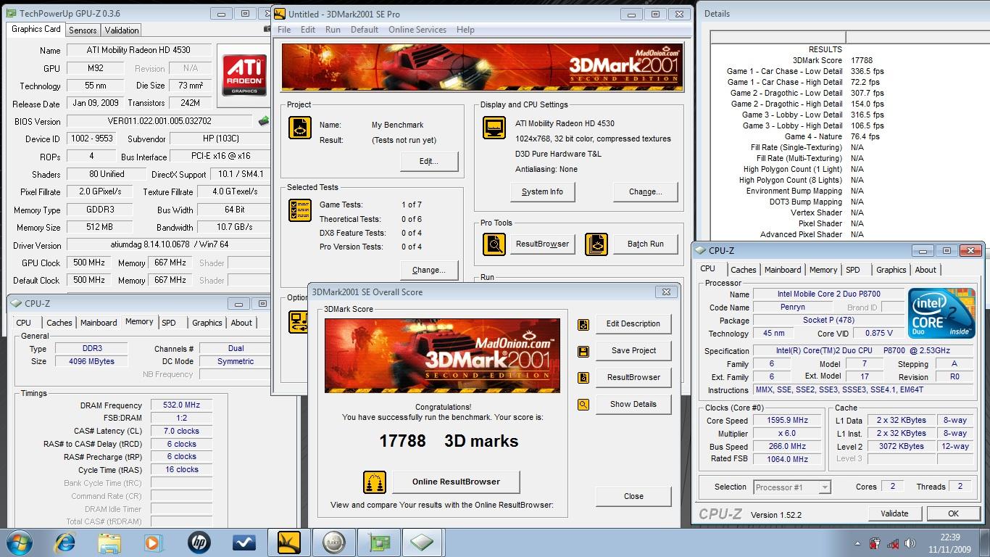990x557 pixels.
Task: Open the Caches tab in the right CPU-Z window
Action: [743, 270]
